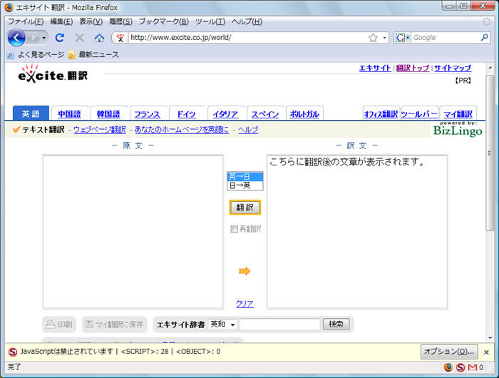Click the NoScript S icon in status bar

coord(461,367)
